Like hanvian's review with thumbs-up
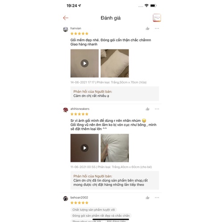Image resolution: width=222 pixels, height=222 pixels. point(147,28)
